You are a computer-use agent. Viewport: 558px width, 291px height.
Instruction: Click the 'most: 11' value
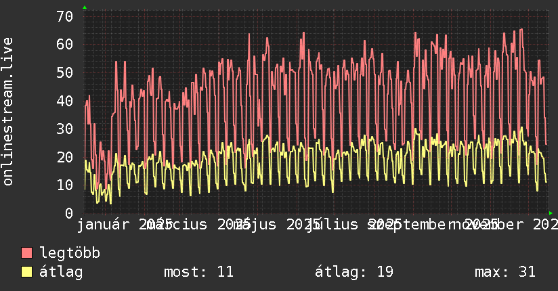tap(198, 272)
